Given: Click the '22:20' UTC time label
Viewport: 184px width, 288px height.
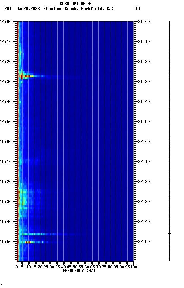Looking at the screenshot, I should click(144, 182).
